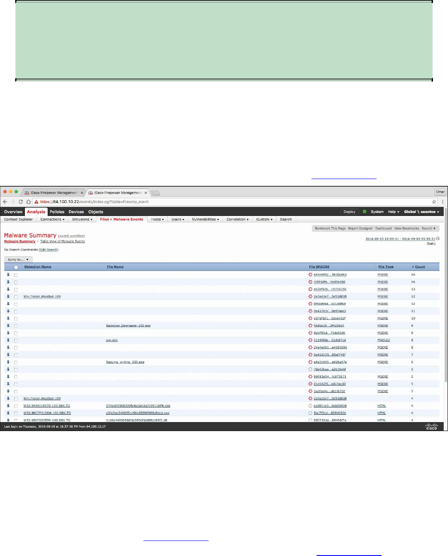Sort the table by the Count column
The width and height of the screenshot is (448, 556).
(420, 267)
